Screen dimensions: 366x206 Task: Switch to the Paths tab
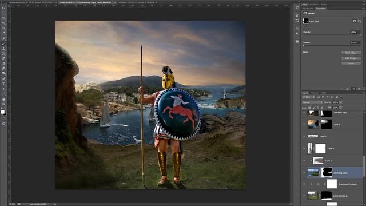(x=324, y=93)
